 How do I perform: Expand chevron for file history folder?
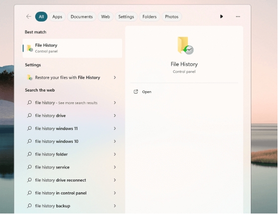click(115, 154)
